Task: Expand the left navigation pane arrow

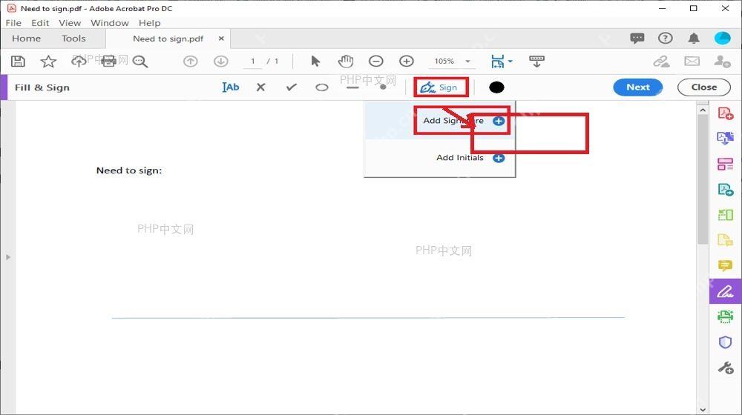Action: click(8, 257)
